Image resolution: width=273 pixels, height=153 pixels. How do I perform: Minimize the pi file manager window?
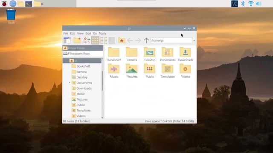pos(185,28)
